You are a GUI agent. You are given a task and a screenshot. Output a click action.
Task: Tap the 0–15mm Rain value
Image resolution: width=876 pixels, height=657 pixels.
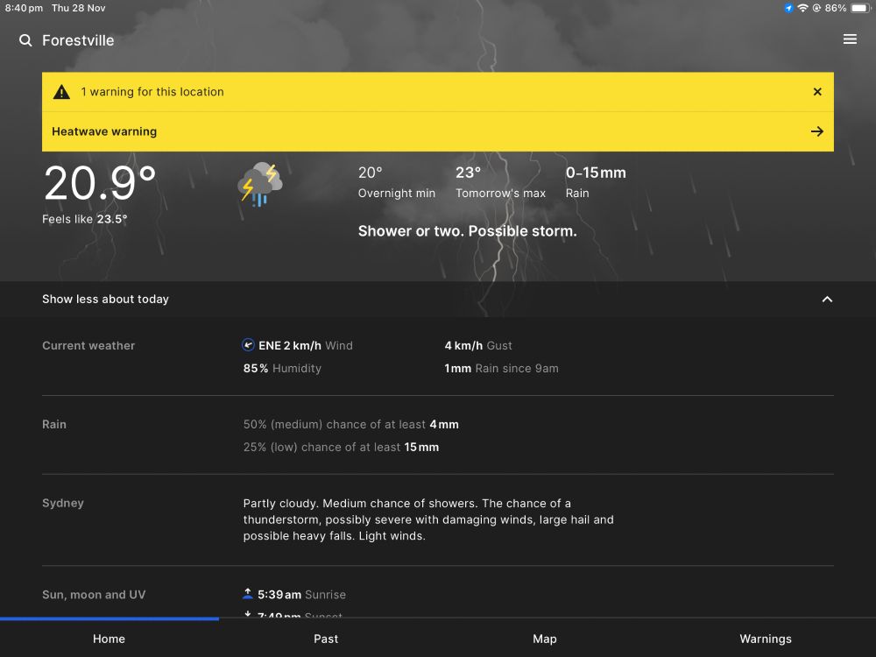point(596,182)
